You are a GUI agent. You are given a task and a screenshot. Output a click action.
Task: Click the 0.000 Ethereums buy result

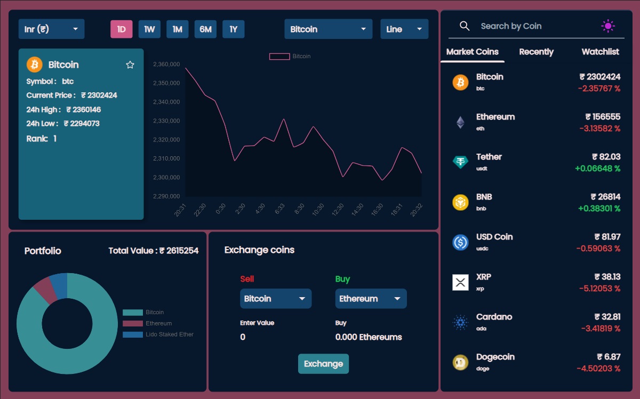coord(369,337)
